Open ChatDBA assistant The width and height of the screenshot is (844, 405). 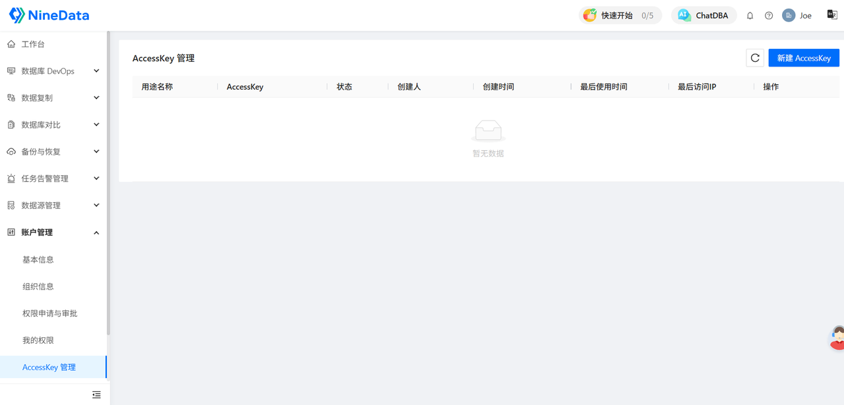coord(704,15)
